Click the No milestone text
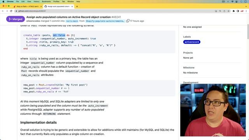This screenshot has height=140, width=249. click(190, 73)
